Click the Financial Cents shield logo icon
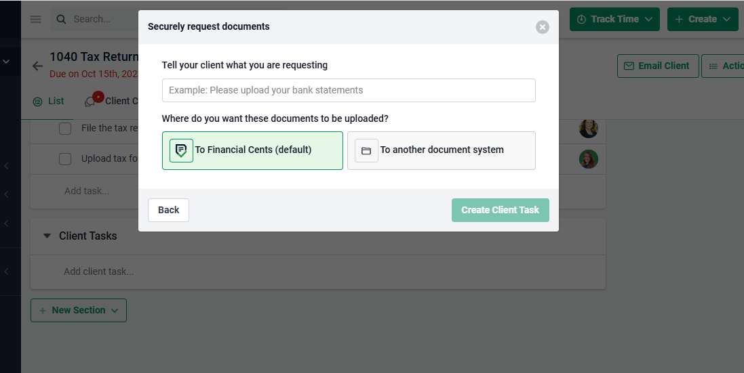The image size is (744, 373). pos(181,150)
